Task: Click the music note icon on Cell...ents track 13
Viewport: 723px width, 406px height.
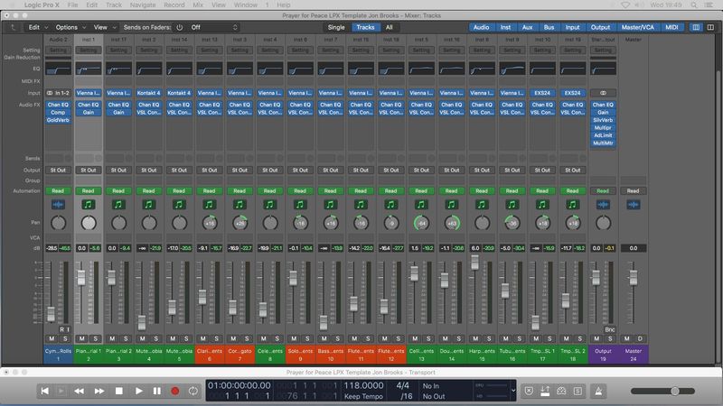Action: [421, 205]
